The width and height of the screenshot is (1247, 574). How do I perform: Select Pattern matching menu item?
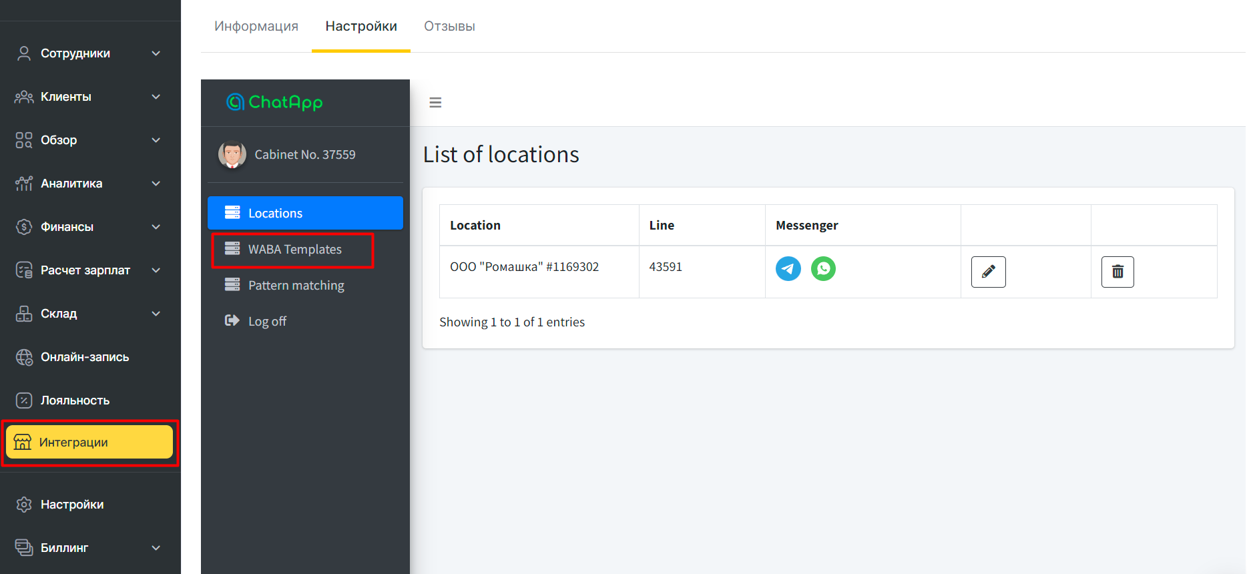296,286
